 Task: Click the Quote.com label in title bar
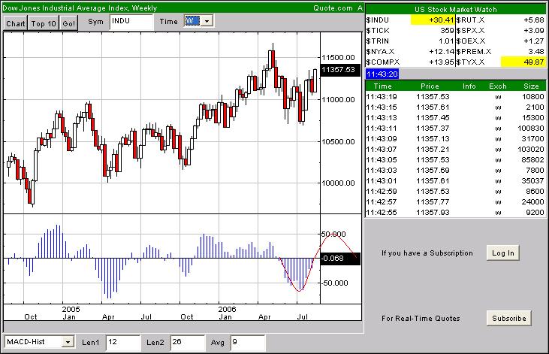tap(333, 8)
